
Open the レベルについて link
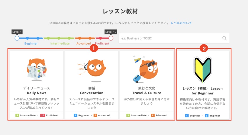coord(181,23)
